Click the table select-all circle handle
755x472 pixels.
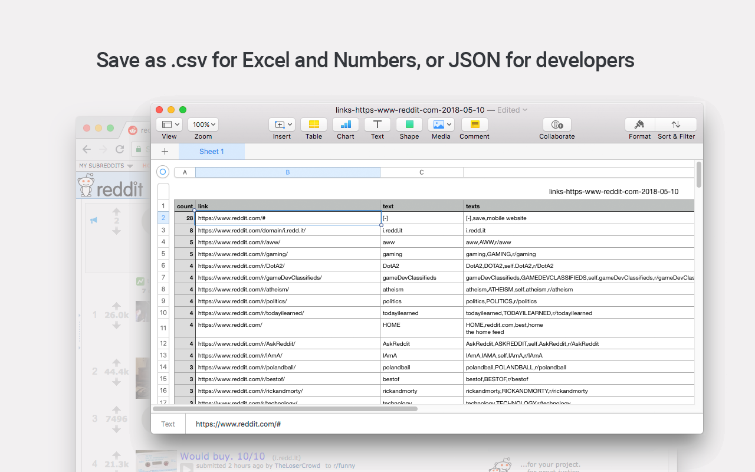pyautogui.click(x=163, y=172)
